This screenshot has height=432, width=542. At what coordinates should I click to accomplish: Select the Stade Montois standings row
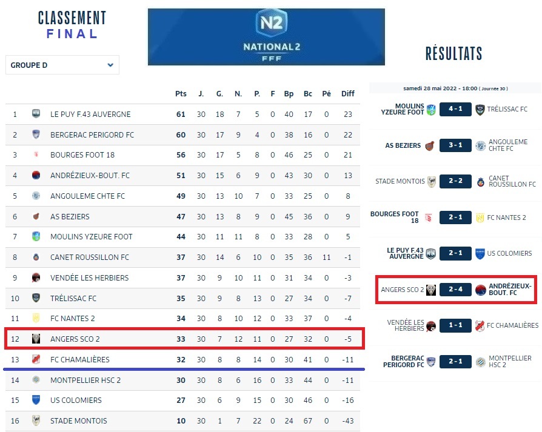pos(182,420)
